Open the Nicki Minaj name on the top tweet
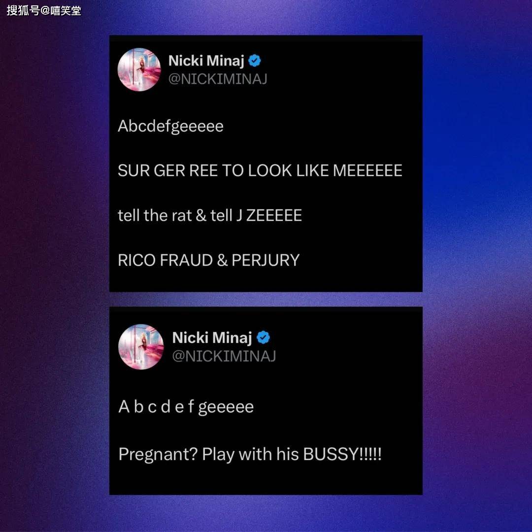The image size is (532, 532). pos(206,61)
